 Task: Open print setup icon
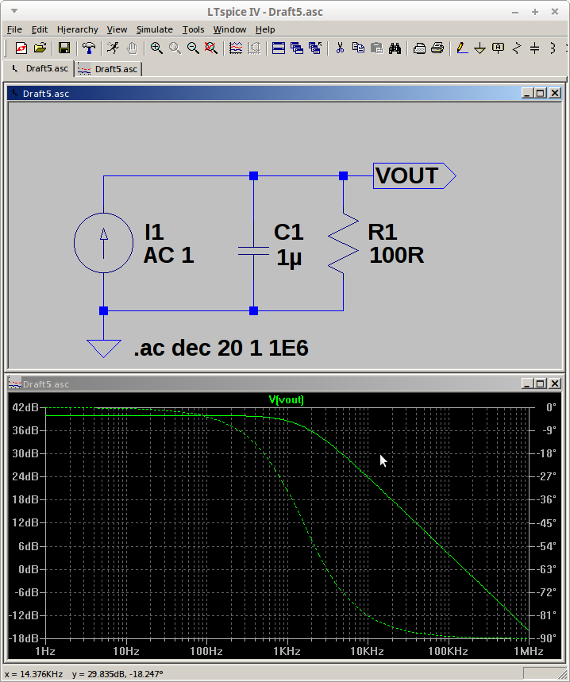point(419,48)
